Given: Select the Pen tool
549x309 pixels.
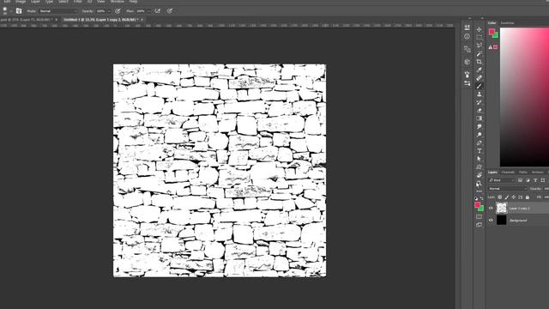Looking at the screenshot, I should pyautogui.click(x=479, y=142).
